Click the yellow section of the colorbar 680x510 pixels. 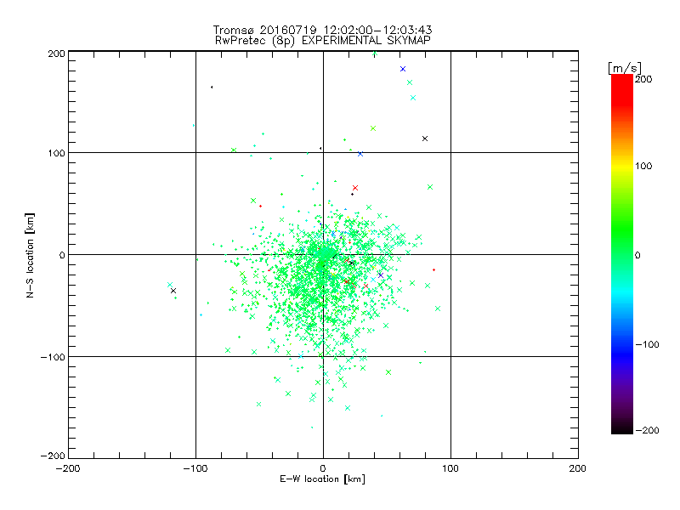622,167
